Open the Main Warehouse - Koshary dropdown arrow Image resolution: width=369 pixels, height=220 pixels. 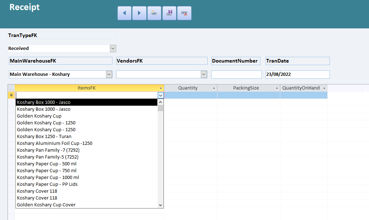(109, 74)
